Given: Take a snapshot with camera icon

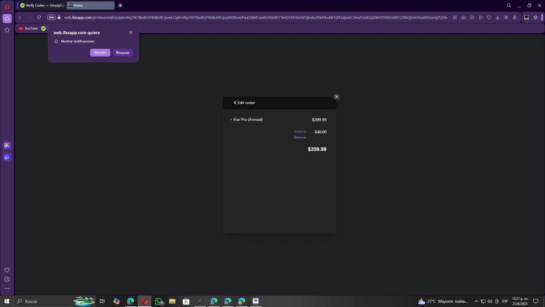Looking at the screenshot, I should pos(464,17).
